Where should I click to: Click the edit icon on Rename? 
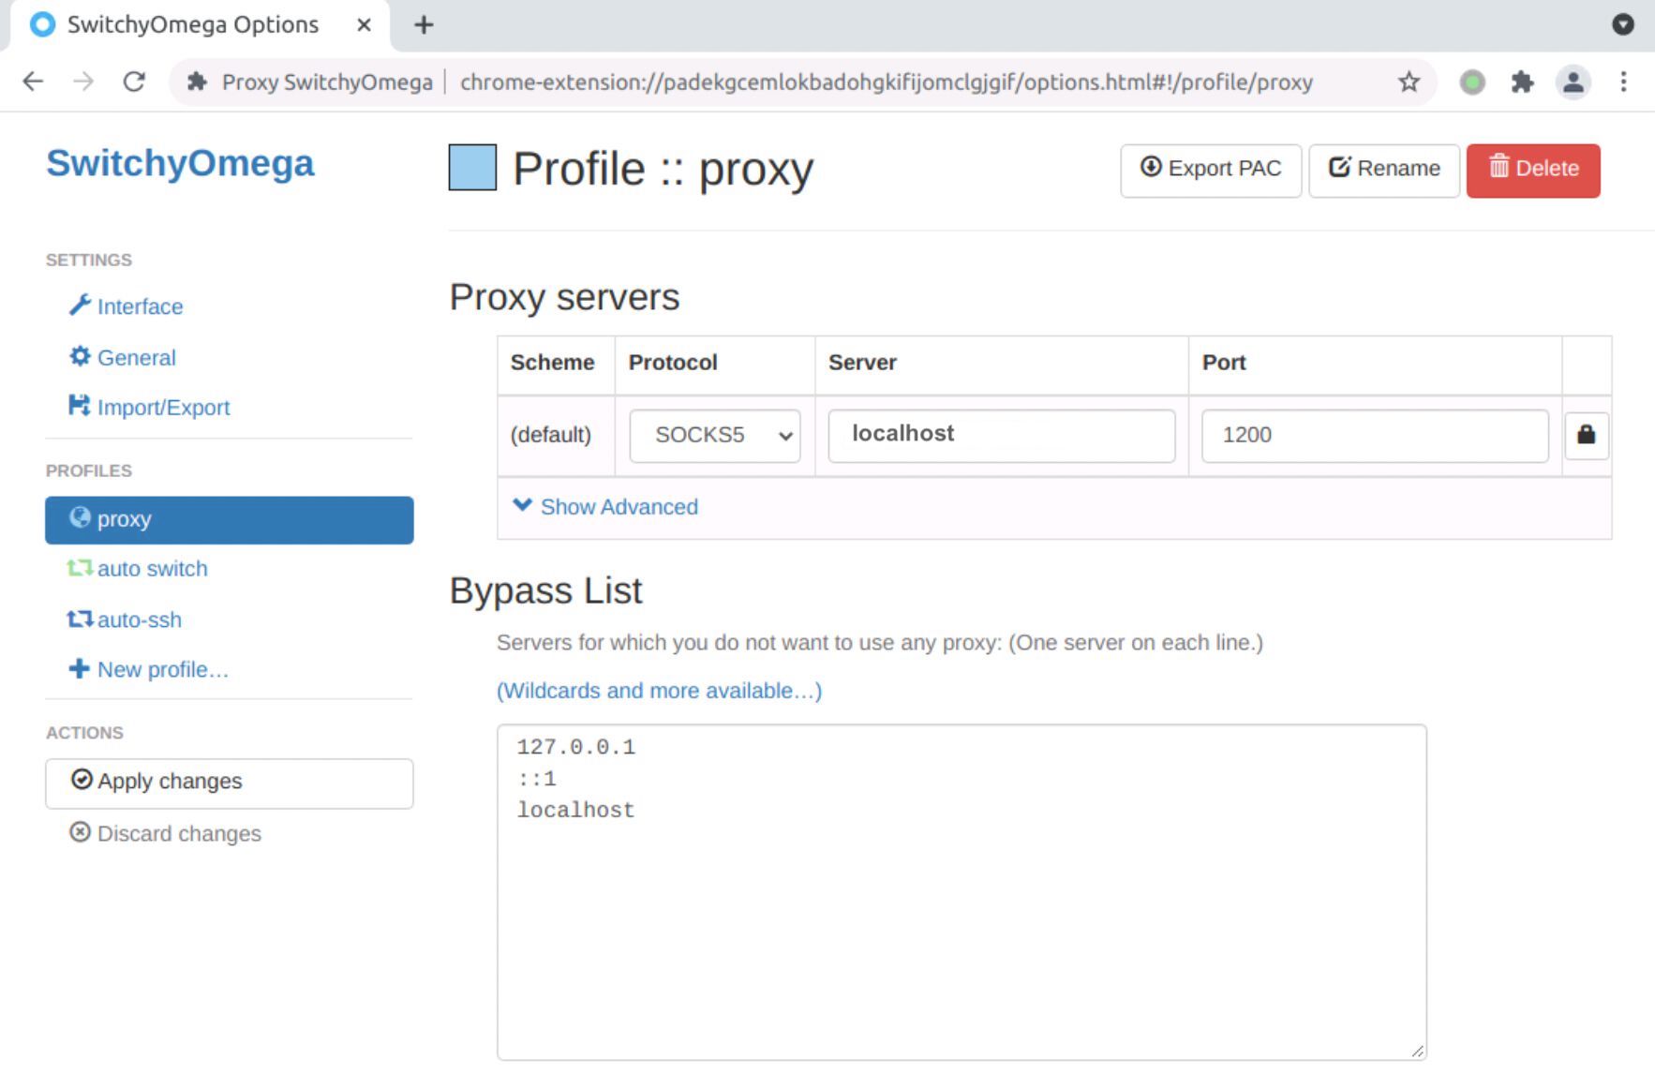tap(1340, 167)
